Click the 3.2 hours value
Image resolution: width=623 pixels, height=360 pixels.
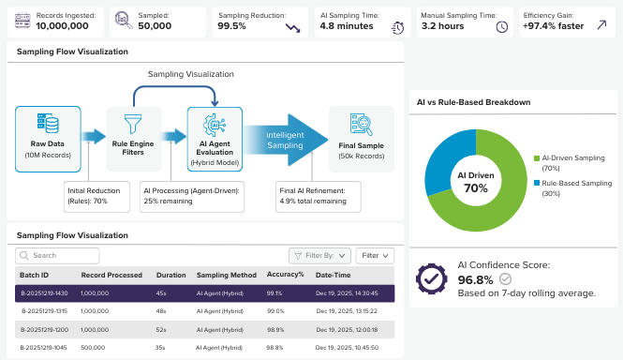442,26
